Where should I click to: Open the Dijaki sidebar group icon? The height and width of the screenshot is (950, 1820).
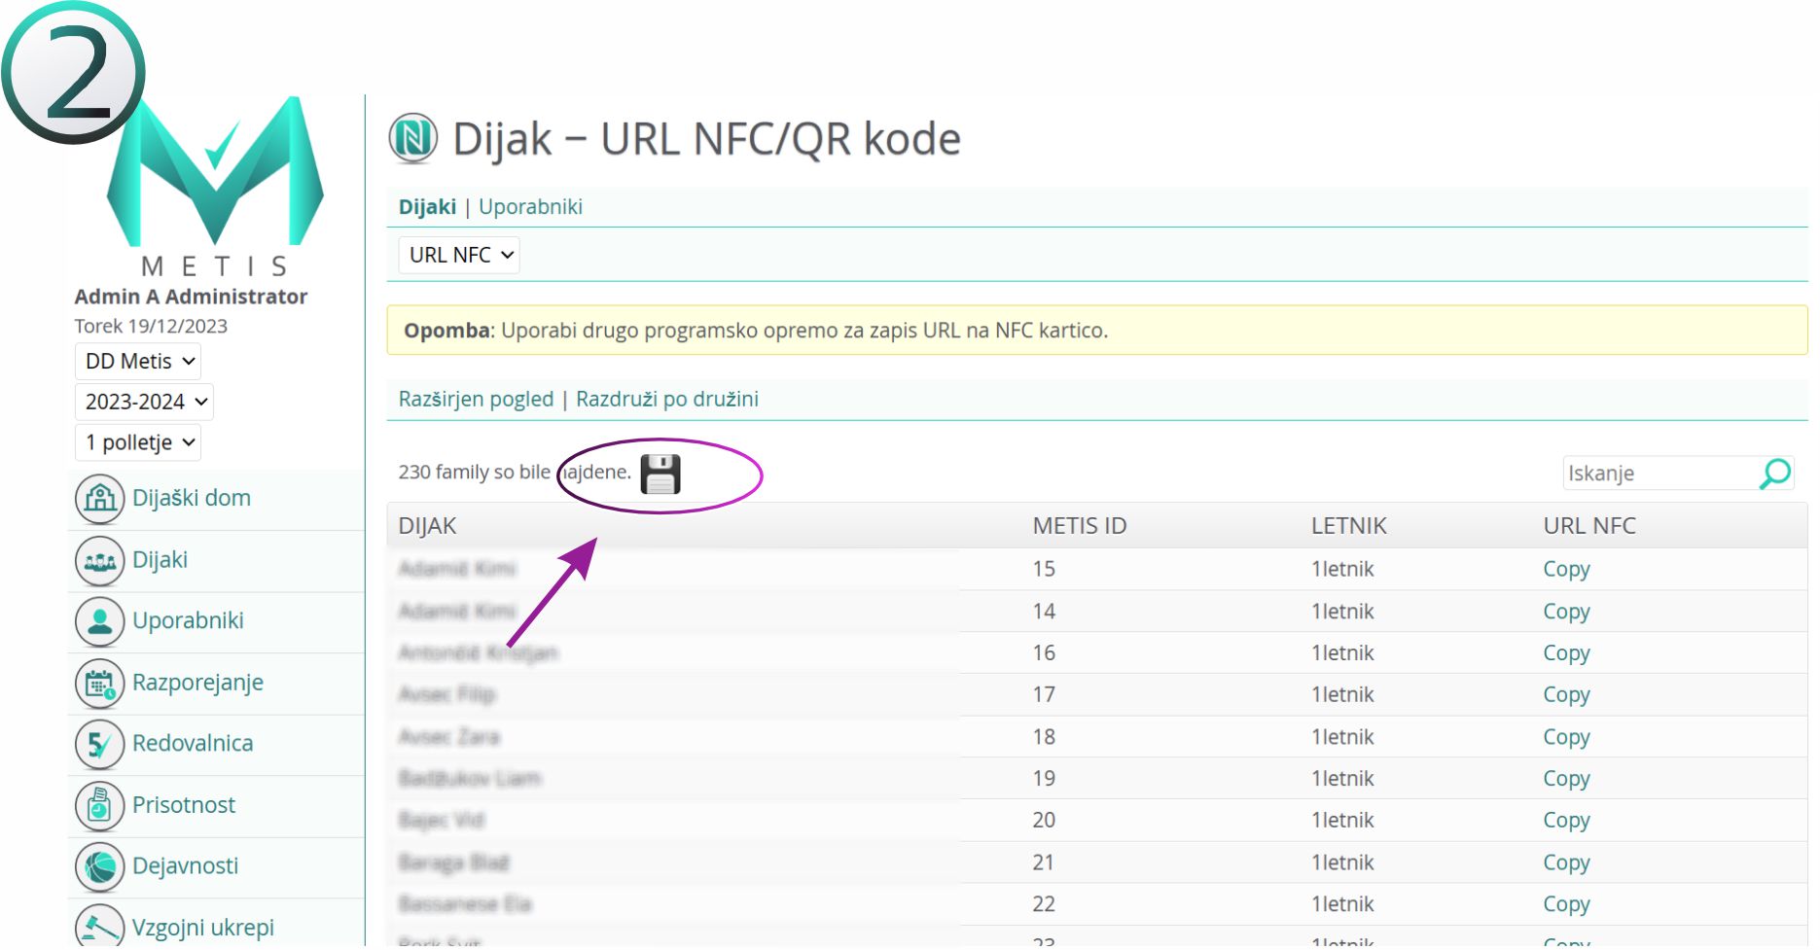tap(99, 561)
